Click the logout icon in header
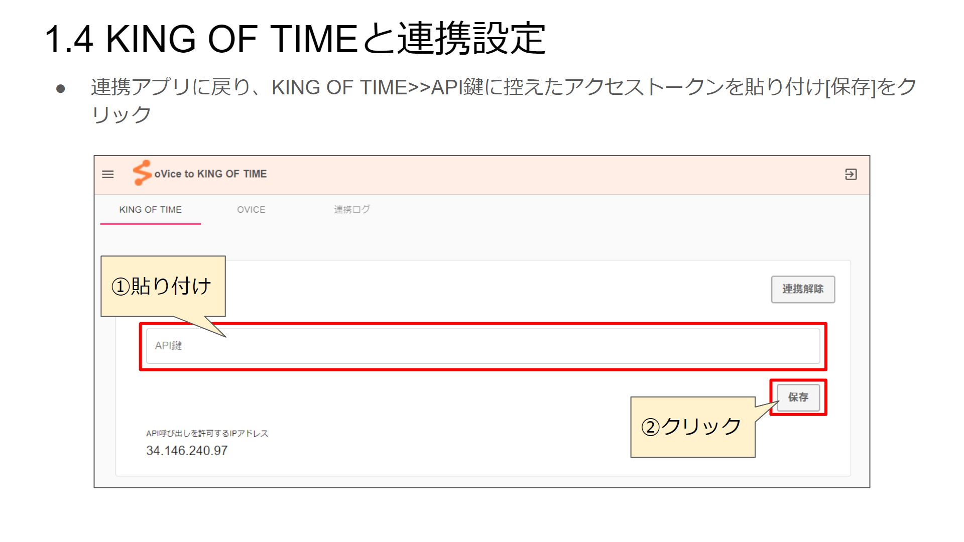 (851, 174)
